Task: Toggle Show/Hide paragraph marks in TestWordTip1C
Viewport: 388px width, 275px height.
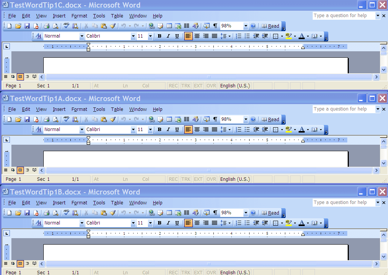Action: (215, 26)
